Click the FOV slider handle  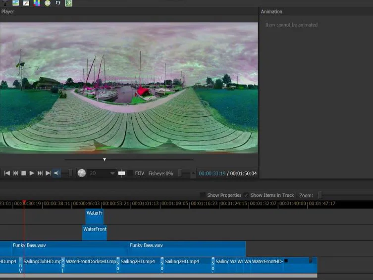122,173
